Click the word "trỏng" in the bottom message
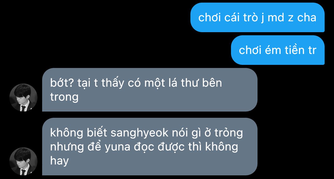 point(229,133)
